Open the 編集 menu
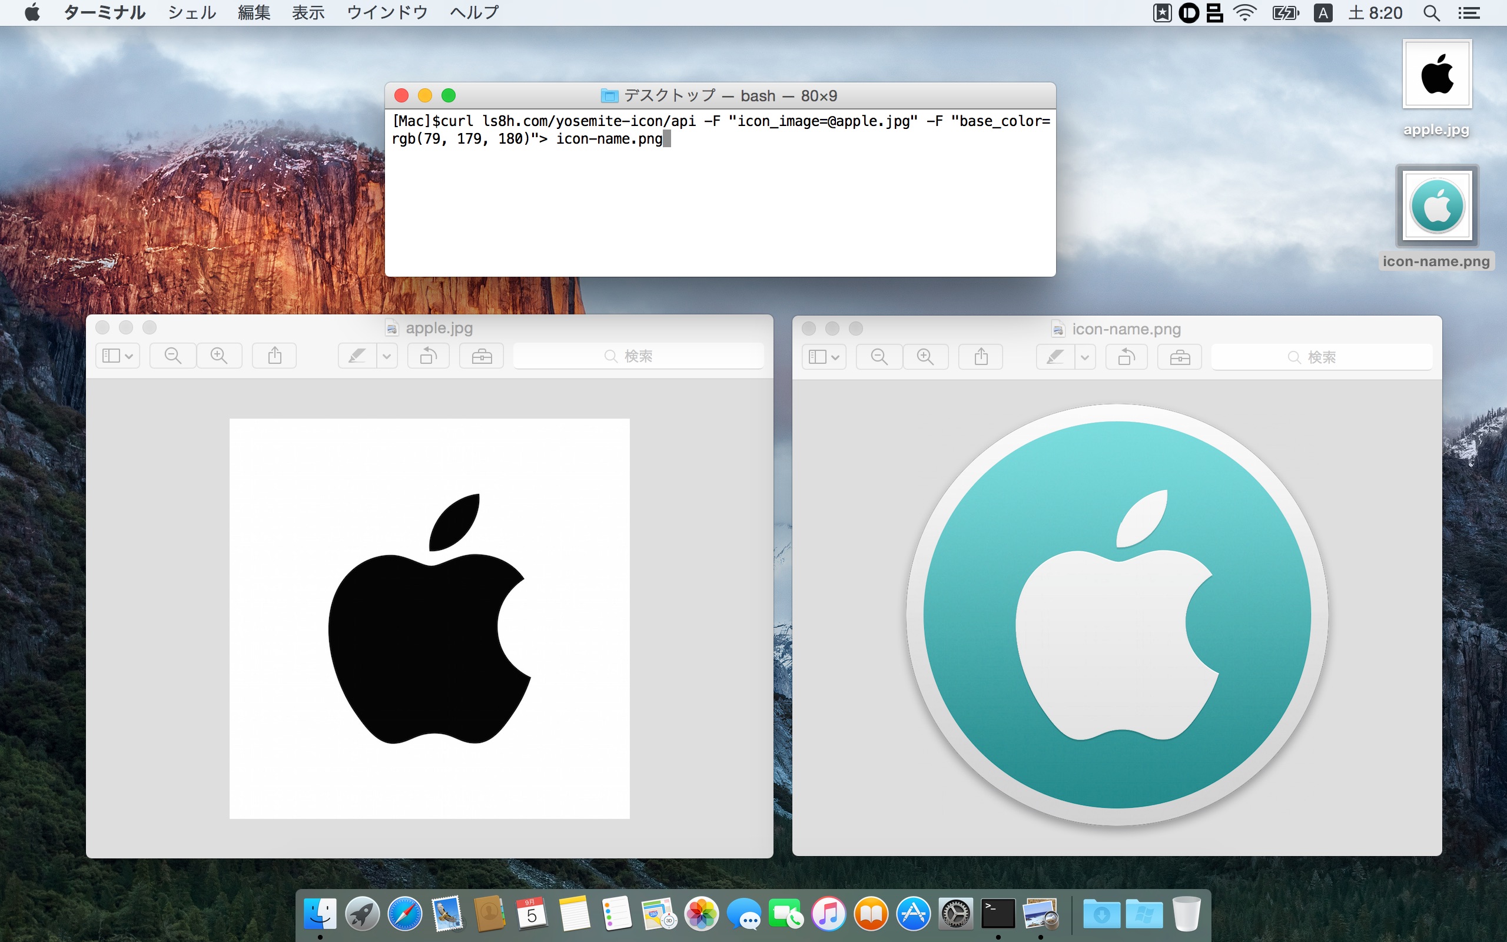Screen dimensions: 1507x942 [254, 12]
